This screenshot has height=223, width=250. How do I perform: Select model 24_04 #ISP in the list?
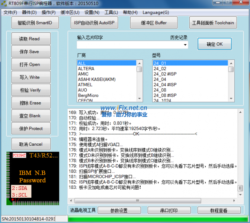pos(190,85)
